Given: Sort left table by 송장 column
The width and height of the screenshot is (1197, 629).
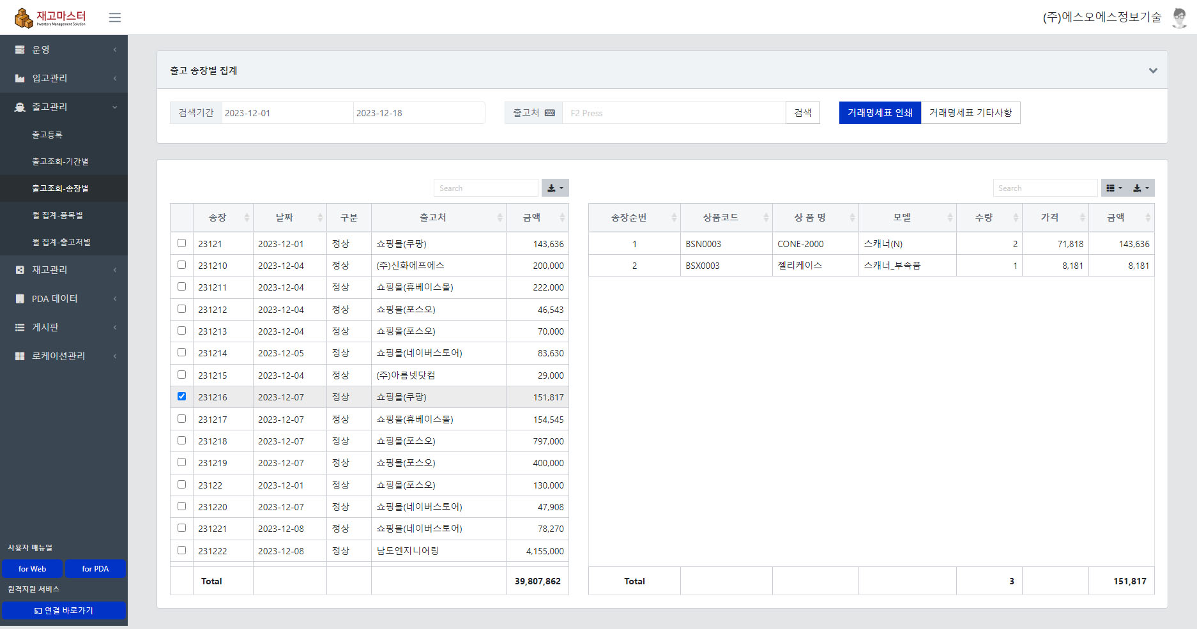Looking at the screenshot, I should (223, 218).
